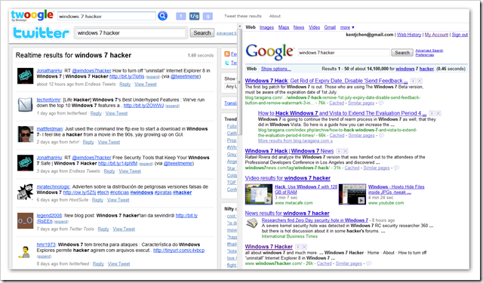Image resolution: width=483 pixels, height=283 pixels.
Task: Open 'Cached' link for windows7hacker.com result
Action: point(324,263)
